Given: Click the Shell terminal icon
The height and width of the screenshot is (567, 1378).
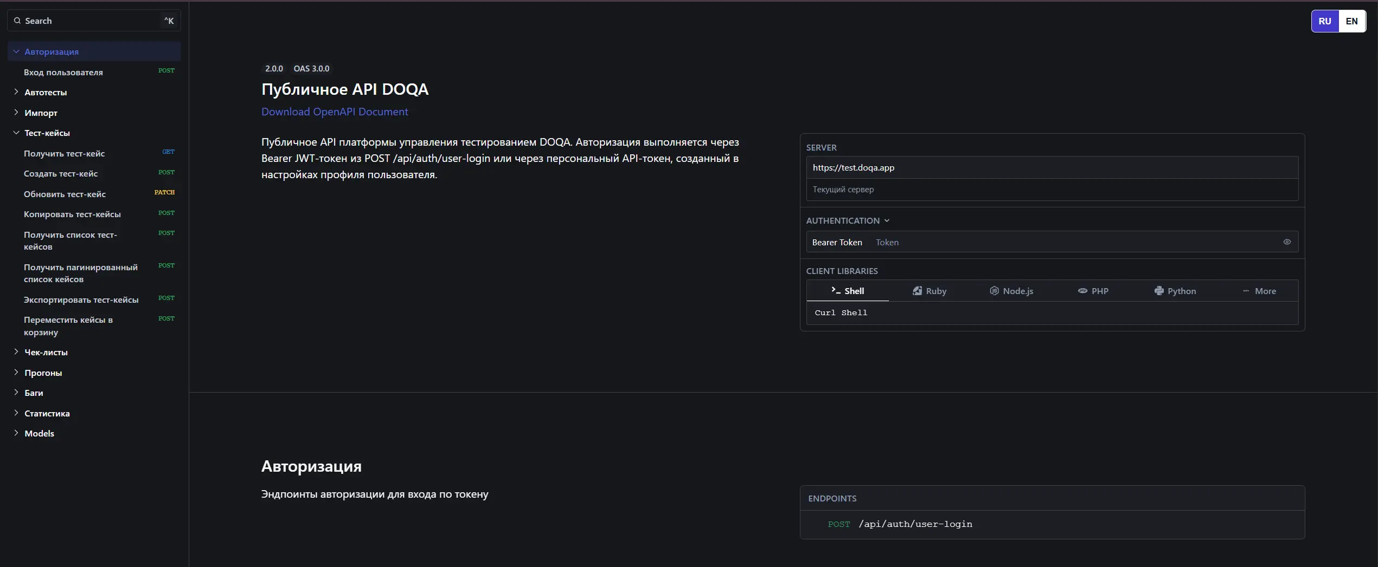Looking at the screenshot, I should (836, 290).
